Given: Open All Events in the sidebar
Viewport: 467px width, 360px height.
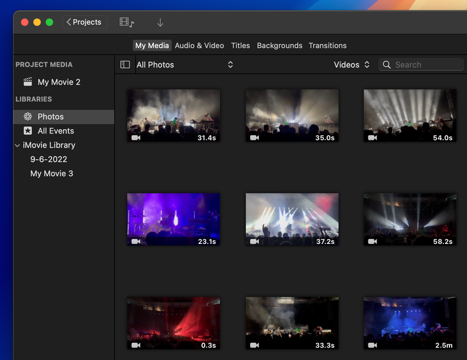Looking at the screenshot, I should [x=55, y=131].
